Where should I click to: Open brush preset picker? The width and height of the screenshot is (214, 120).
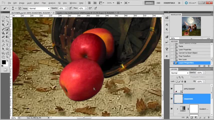tap(16, 8)
